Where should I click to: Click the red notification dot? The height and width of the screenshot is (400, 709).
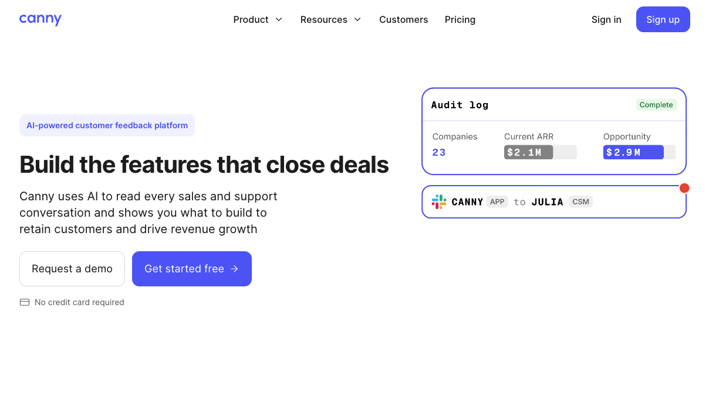pos(684,188)
